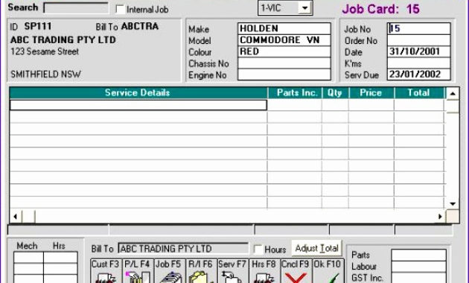Edit the Colour field showing RED

(284, 51)
